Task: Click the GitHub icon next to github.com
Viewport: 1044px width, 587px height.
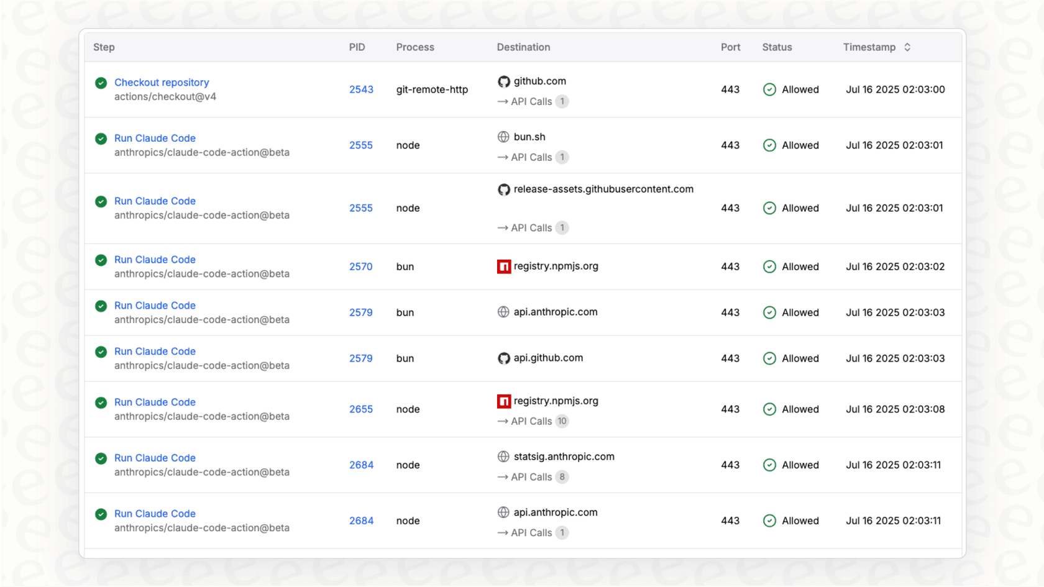Action: [503, 81]
